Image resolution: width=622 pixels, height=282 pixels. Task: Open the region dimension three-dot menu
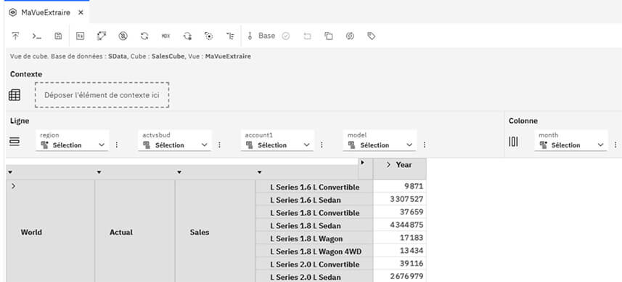point(117,145)
